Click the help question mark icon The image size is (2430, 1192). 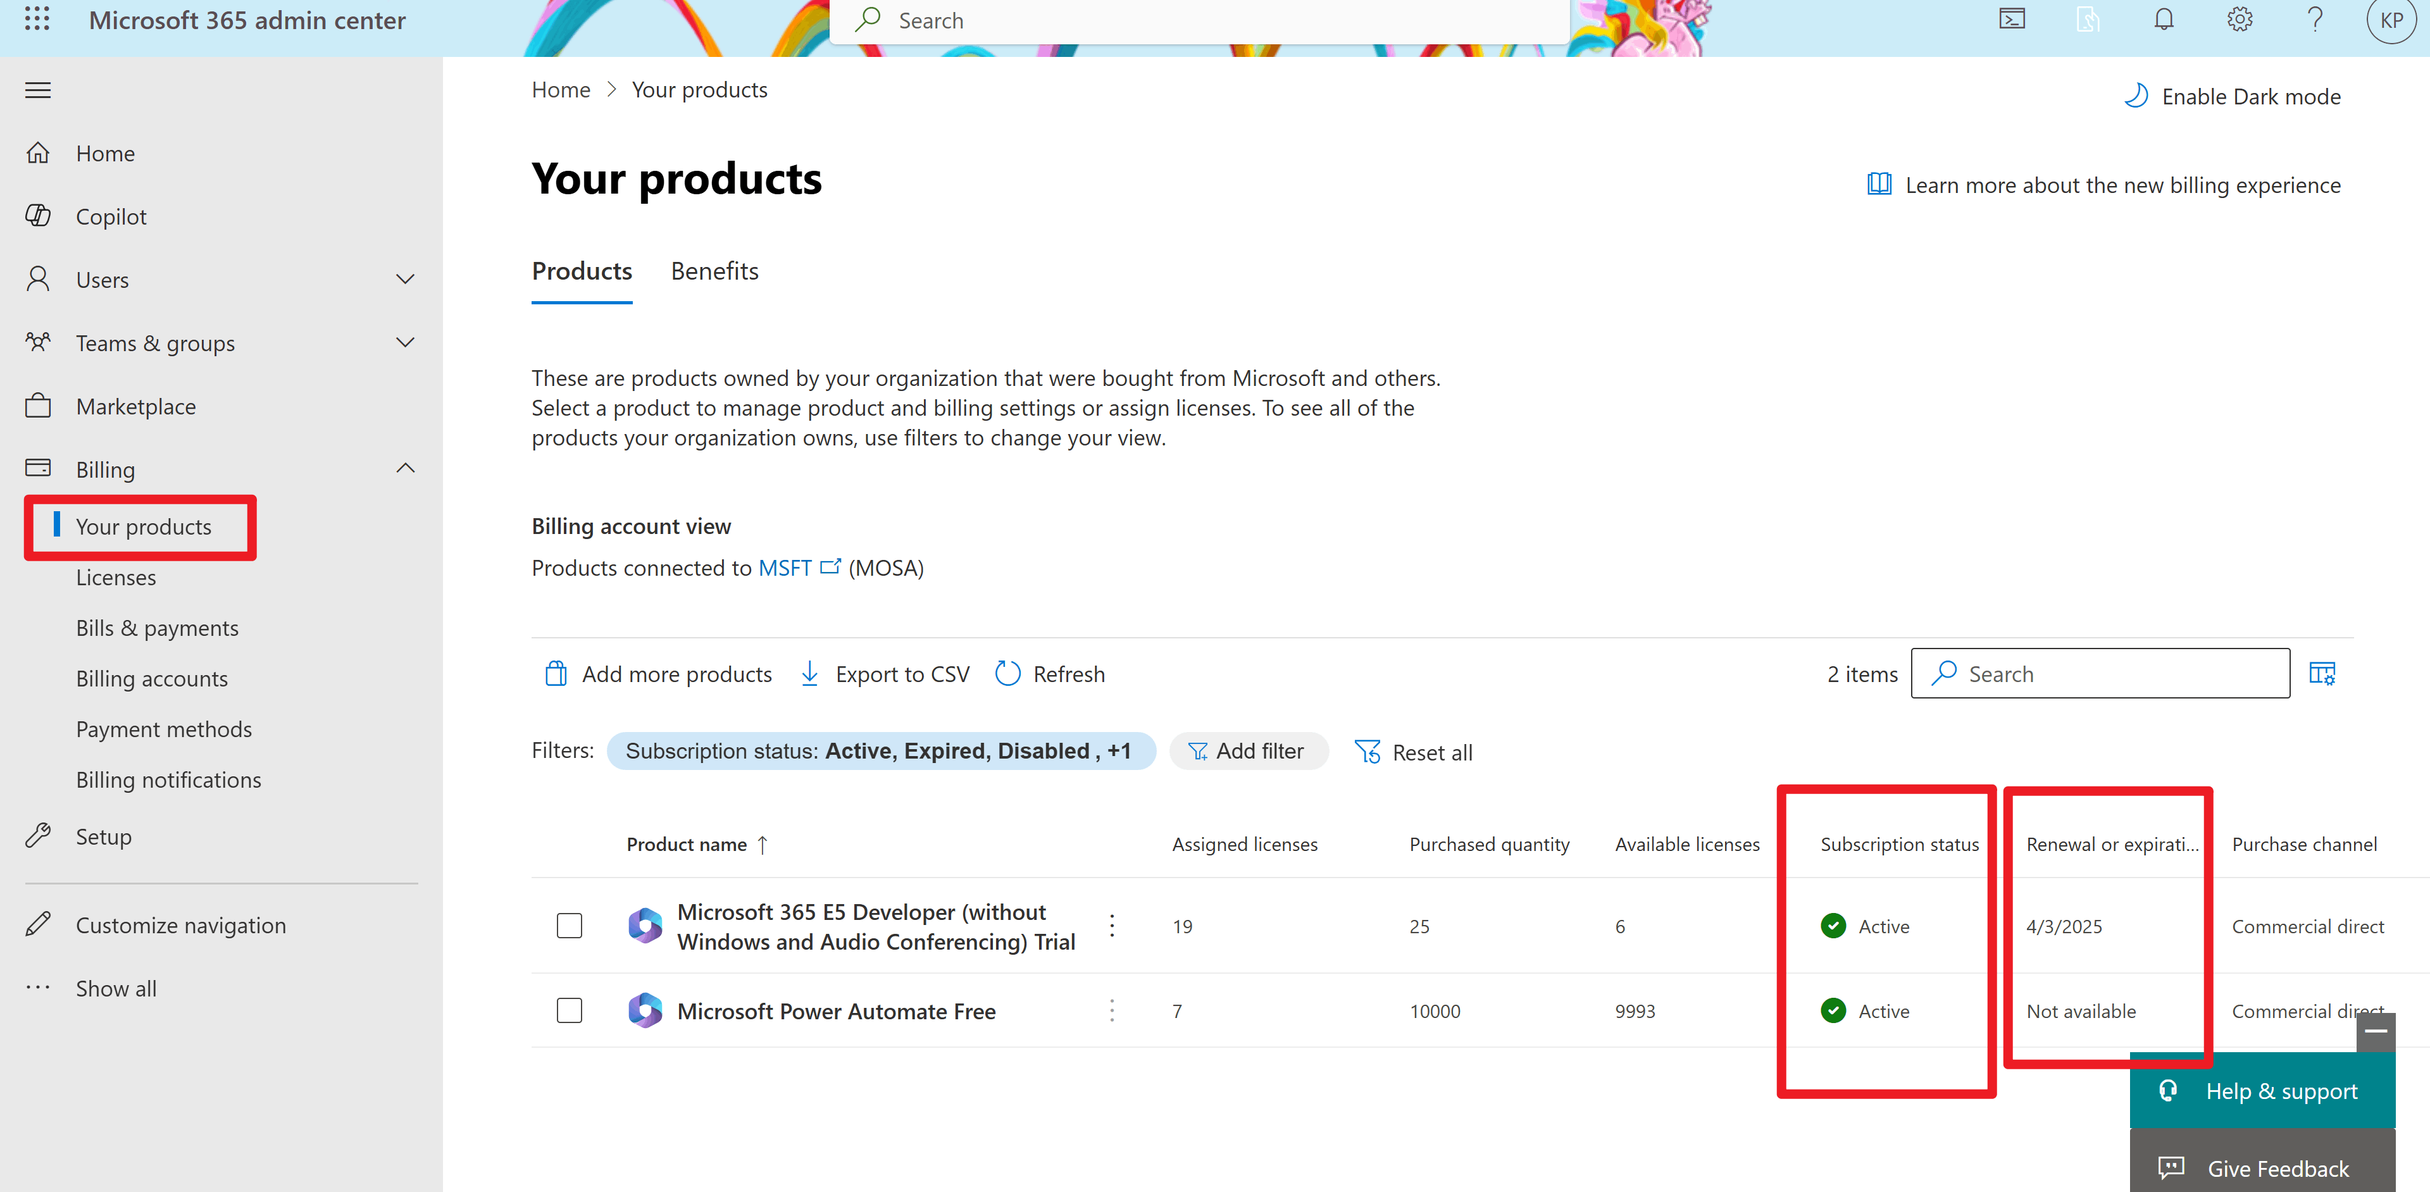(2315, 20)
